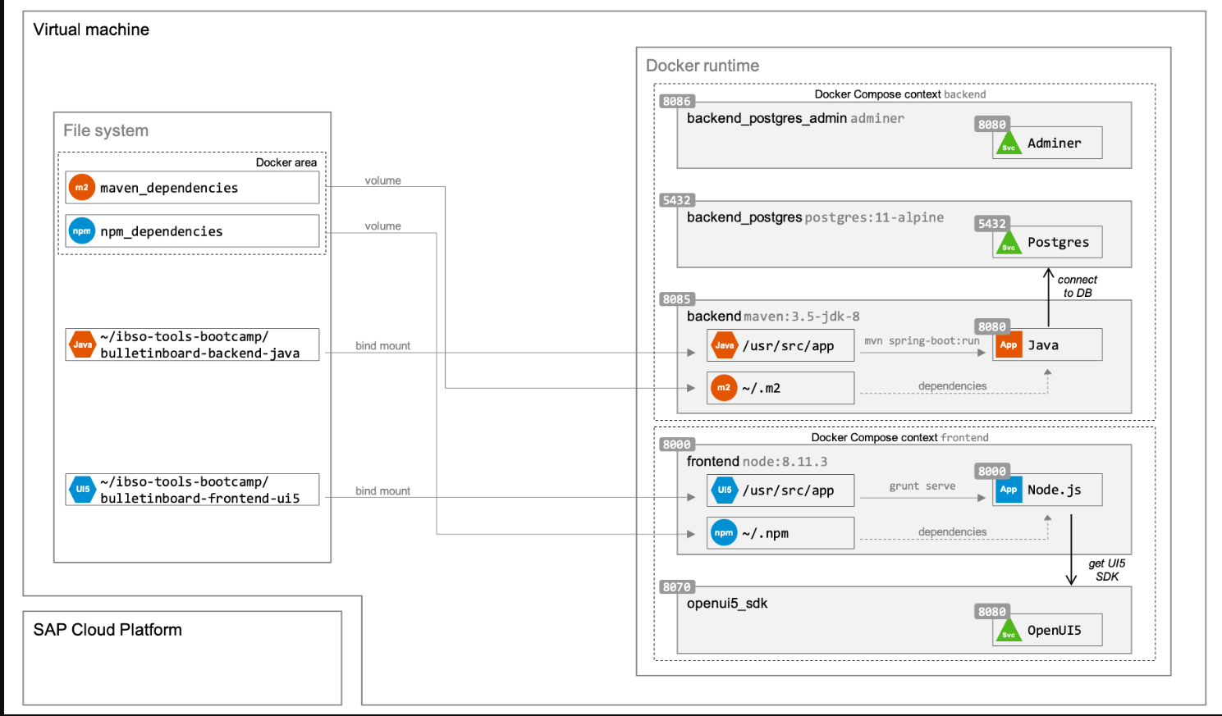Click the "get UI5 SDK" arrow label
Viewport: 1222px width, 716px height.
[1107, 570]
